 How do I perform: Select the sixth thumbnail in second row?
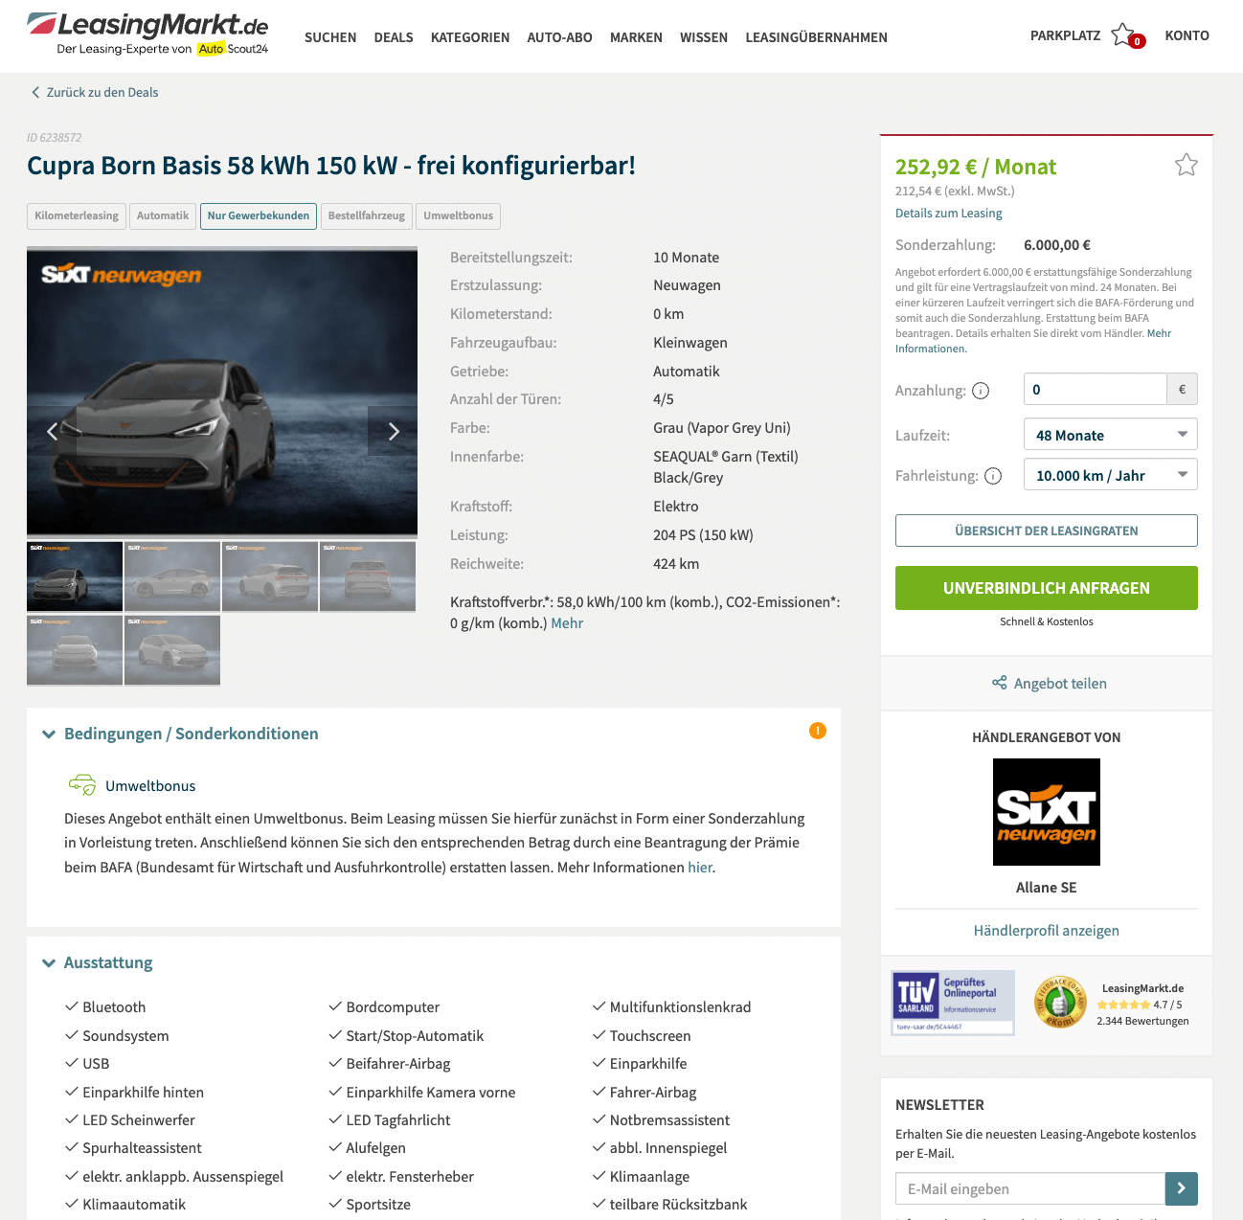coord(172,650)
